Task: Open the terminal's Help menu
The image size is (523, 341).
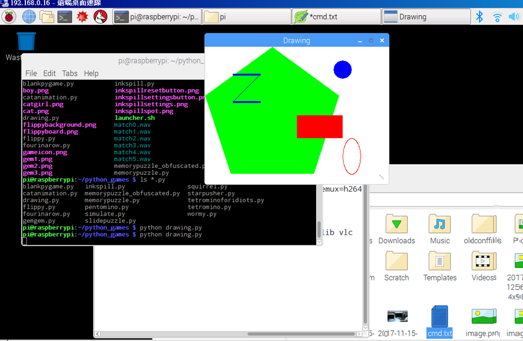Action: (91, 73)
